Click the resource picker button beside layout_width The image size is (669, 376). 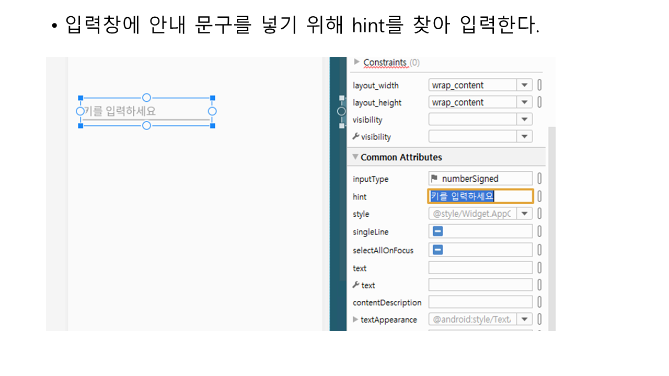tap(539, 85)
